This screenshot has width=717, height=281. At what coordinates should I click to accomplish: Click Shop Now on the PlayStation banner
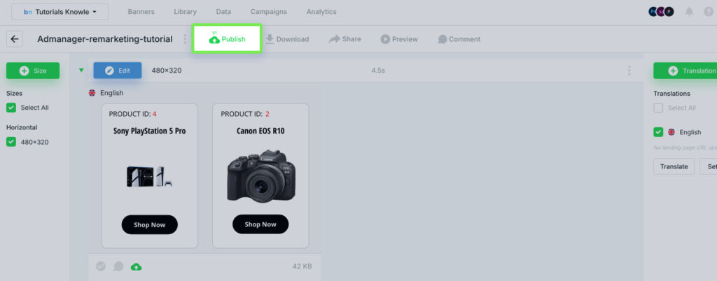click(150, 224)
